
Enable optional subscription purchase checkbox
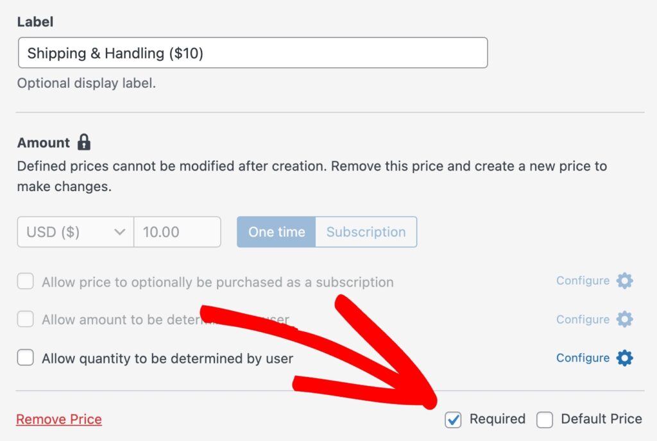[26, 281]
